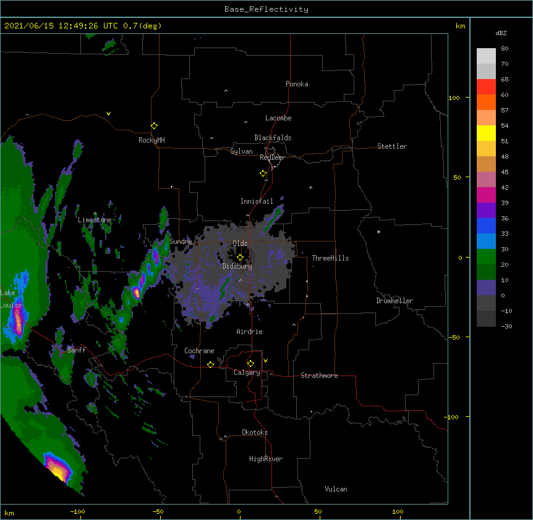
Task: Click the Stettler city label
Action: (x=391, y=146)
